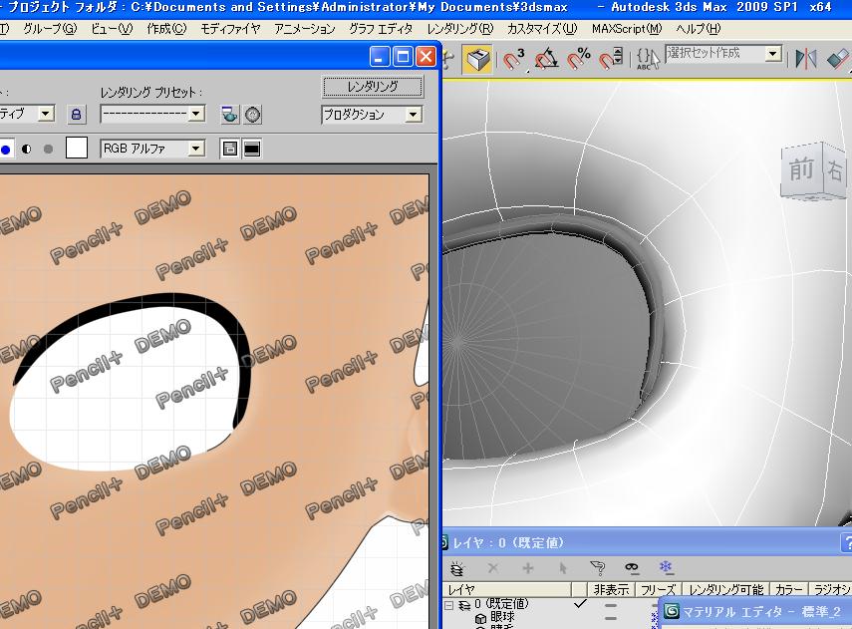Select the Align tool in main toolbar
Viewport: 852px width, 629px height.
coord(838,58)
